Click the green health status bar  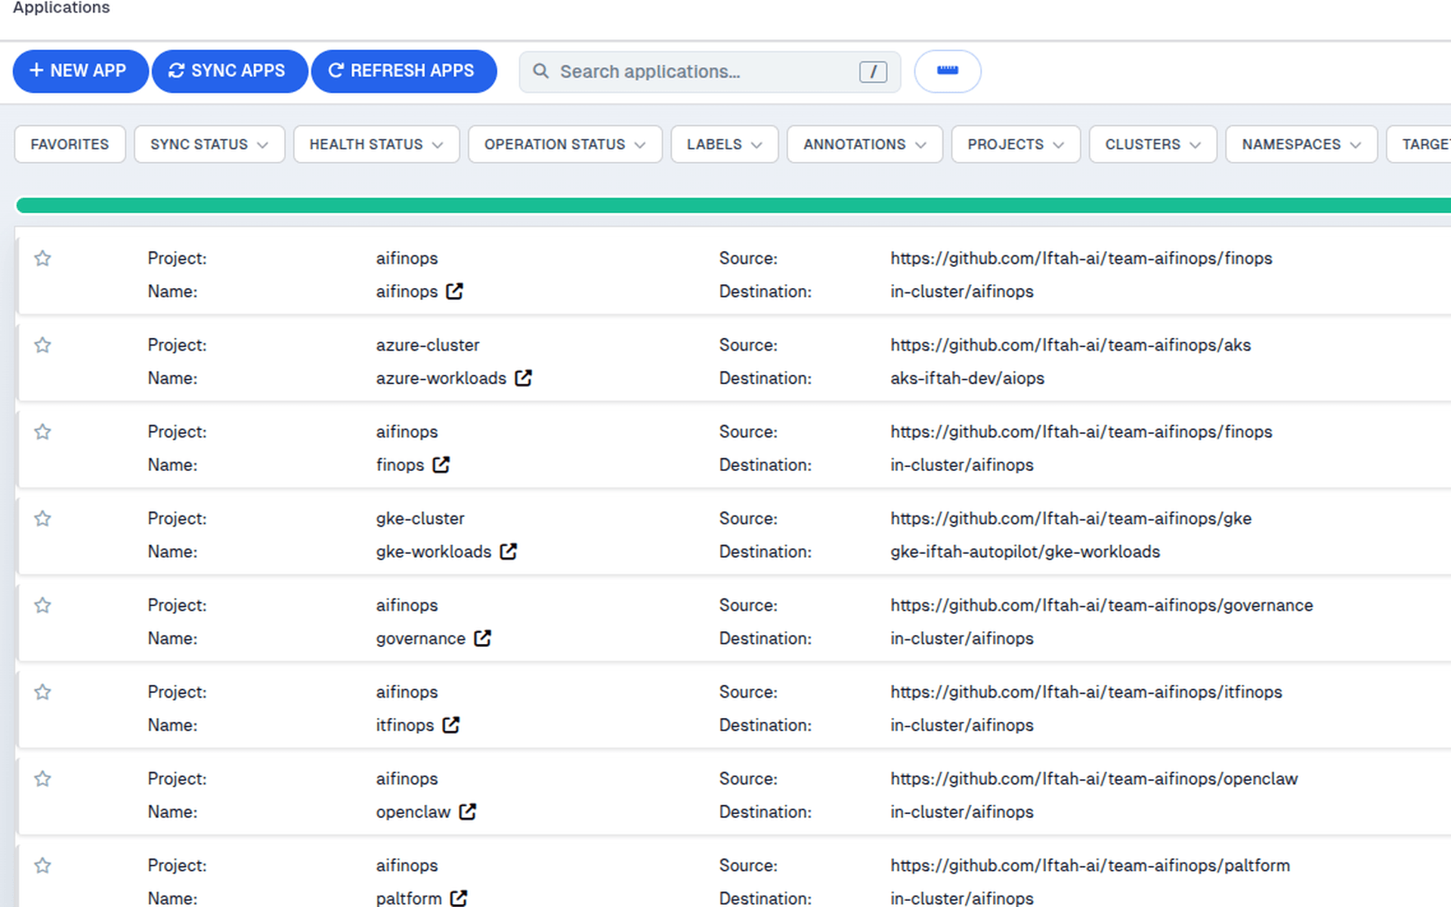pos(733,206)
